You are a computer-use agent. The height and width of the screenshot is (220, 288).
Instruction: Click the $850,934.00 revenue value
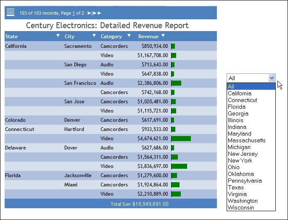coord(155,46)
